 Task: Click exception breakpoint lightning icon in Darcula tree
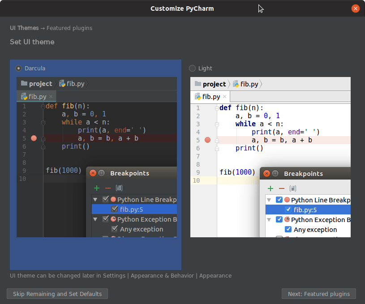pos(113,219)
